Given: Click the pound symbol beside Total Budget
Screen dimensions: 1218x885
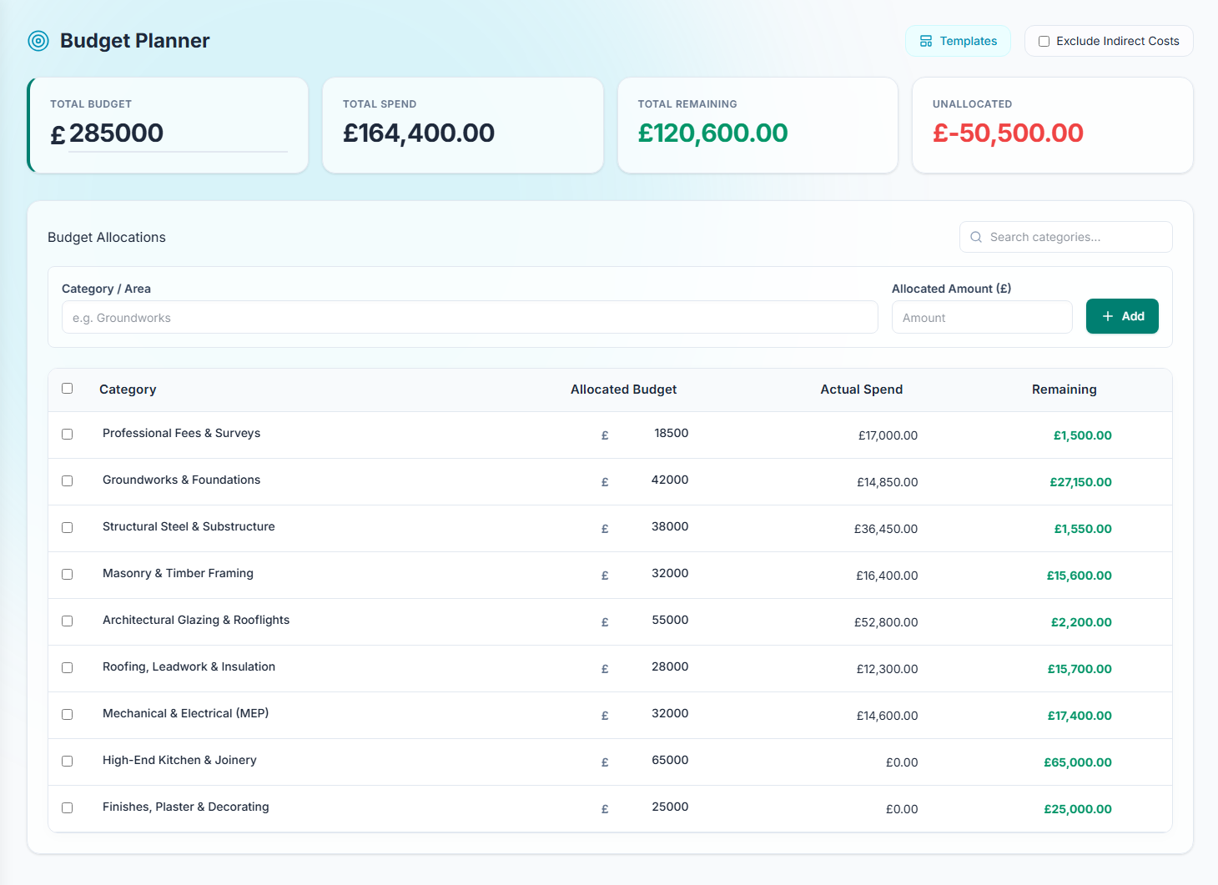Looking at the screenshot, I should point(58,134).
